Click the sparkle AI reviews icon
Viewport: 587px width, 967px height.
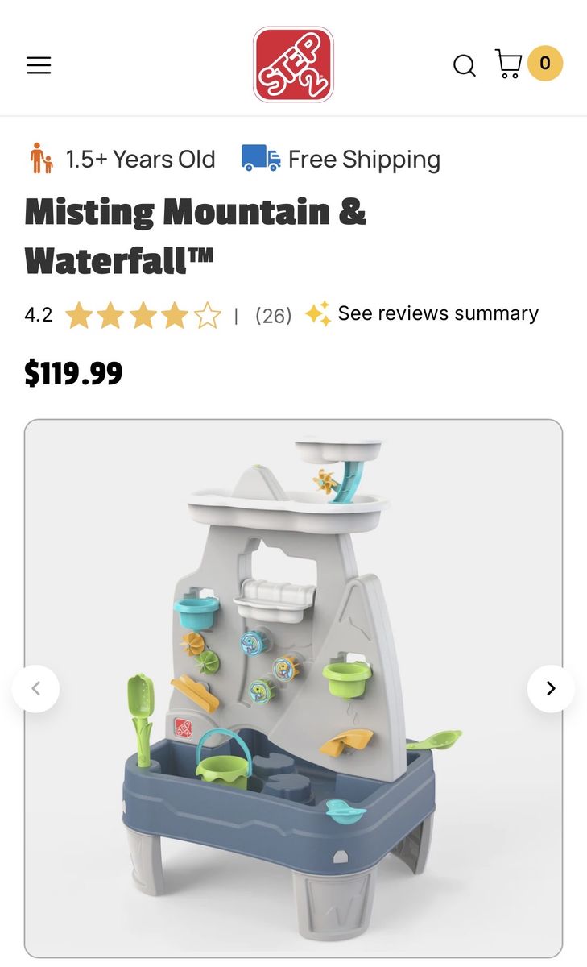317,313
